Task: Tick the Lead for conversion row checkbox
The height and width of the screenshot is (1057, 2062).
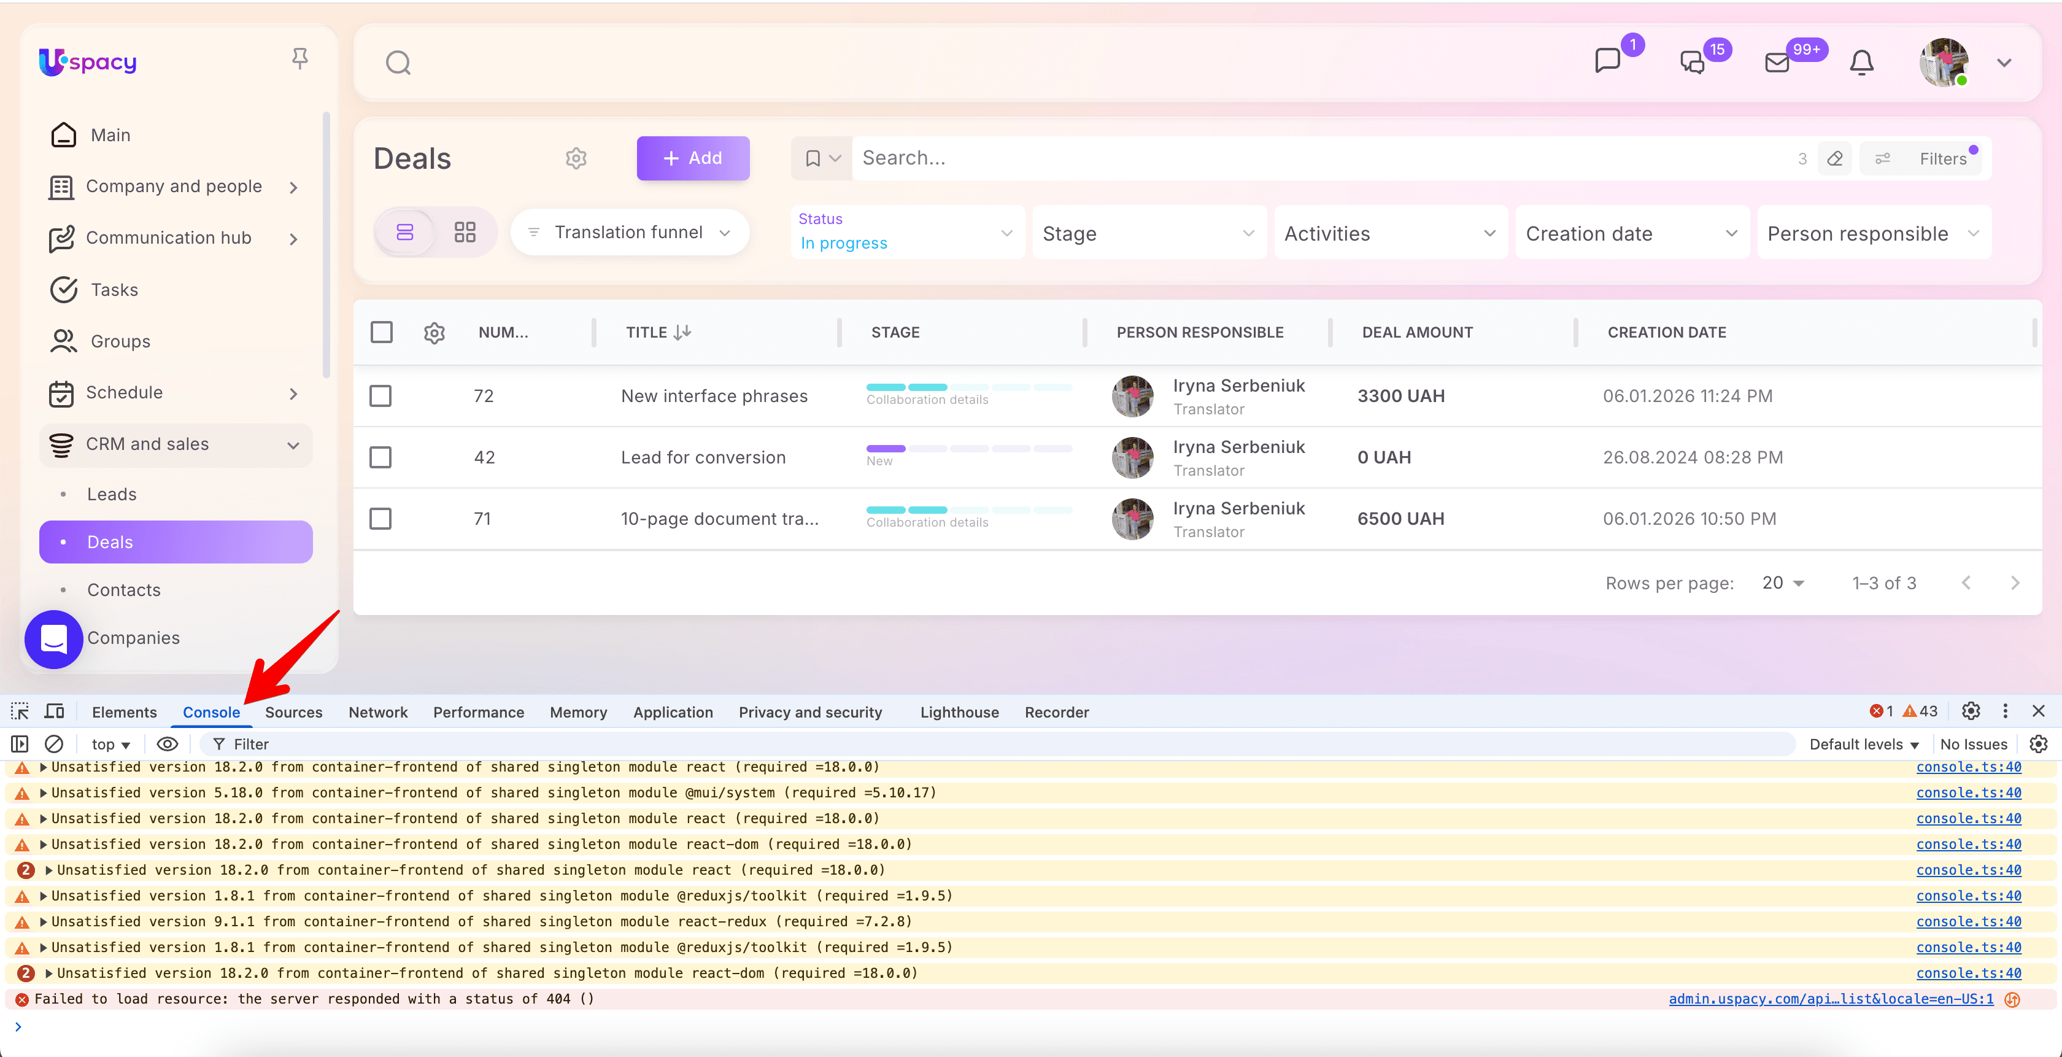Action: (380, 457)
